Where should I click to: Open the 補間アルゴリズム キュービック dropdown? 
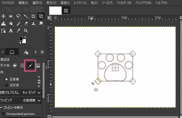point(21,93)
